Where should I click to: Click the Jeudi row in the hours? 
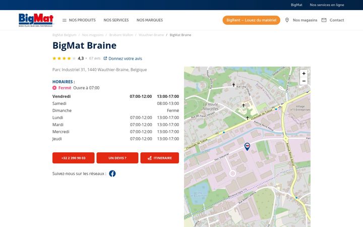115,139
